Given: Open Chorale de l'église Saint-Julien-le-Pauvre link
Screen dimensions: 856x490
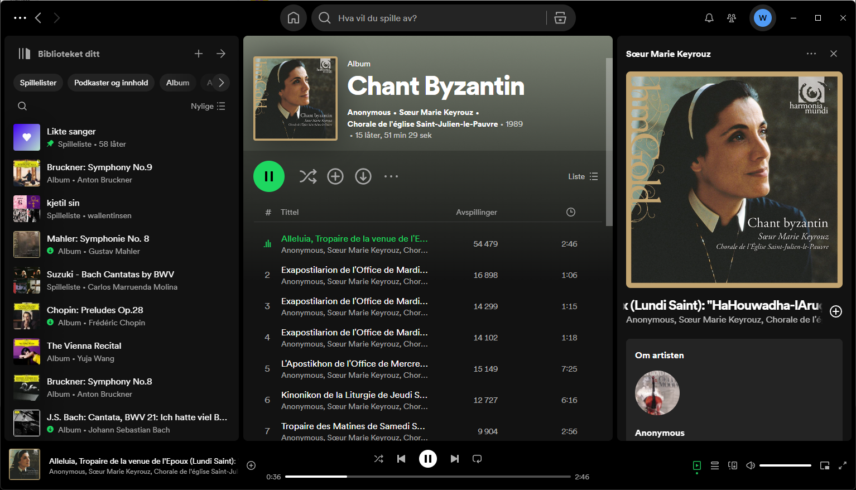Looking at the screenshot, I should pyautogui.click(x=422, y=124).
